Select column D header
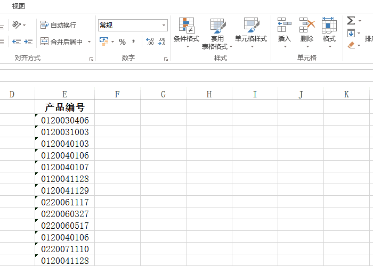This screenshot has width=373, height=266. point(18,94)
